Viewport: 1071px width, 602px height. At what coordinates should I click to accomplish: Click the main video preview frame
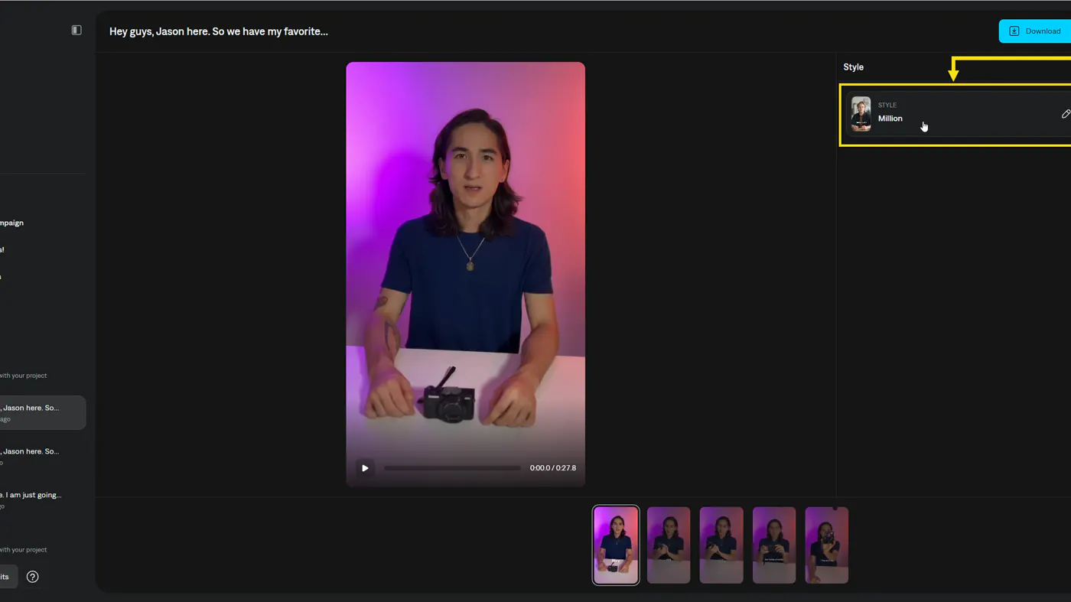[x=465, y=274]
